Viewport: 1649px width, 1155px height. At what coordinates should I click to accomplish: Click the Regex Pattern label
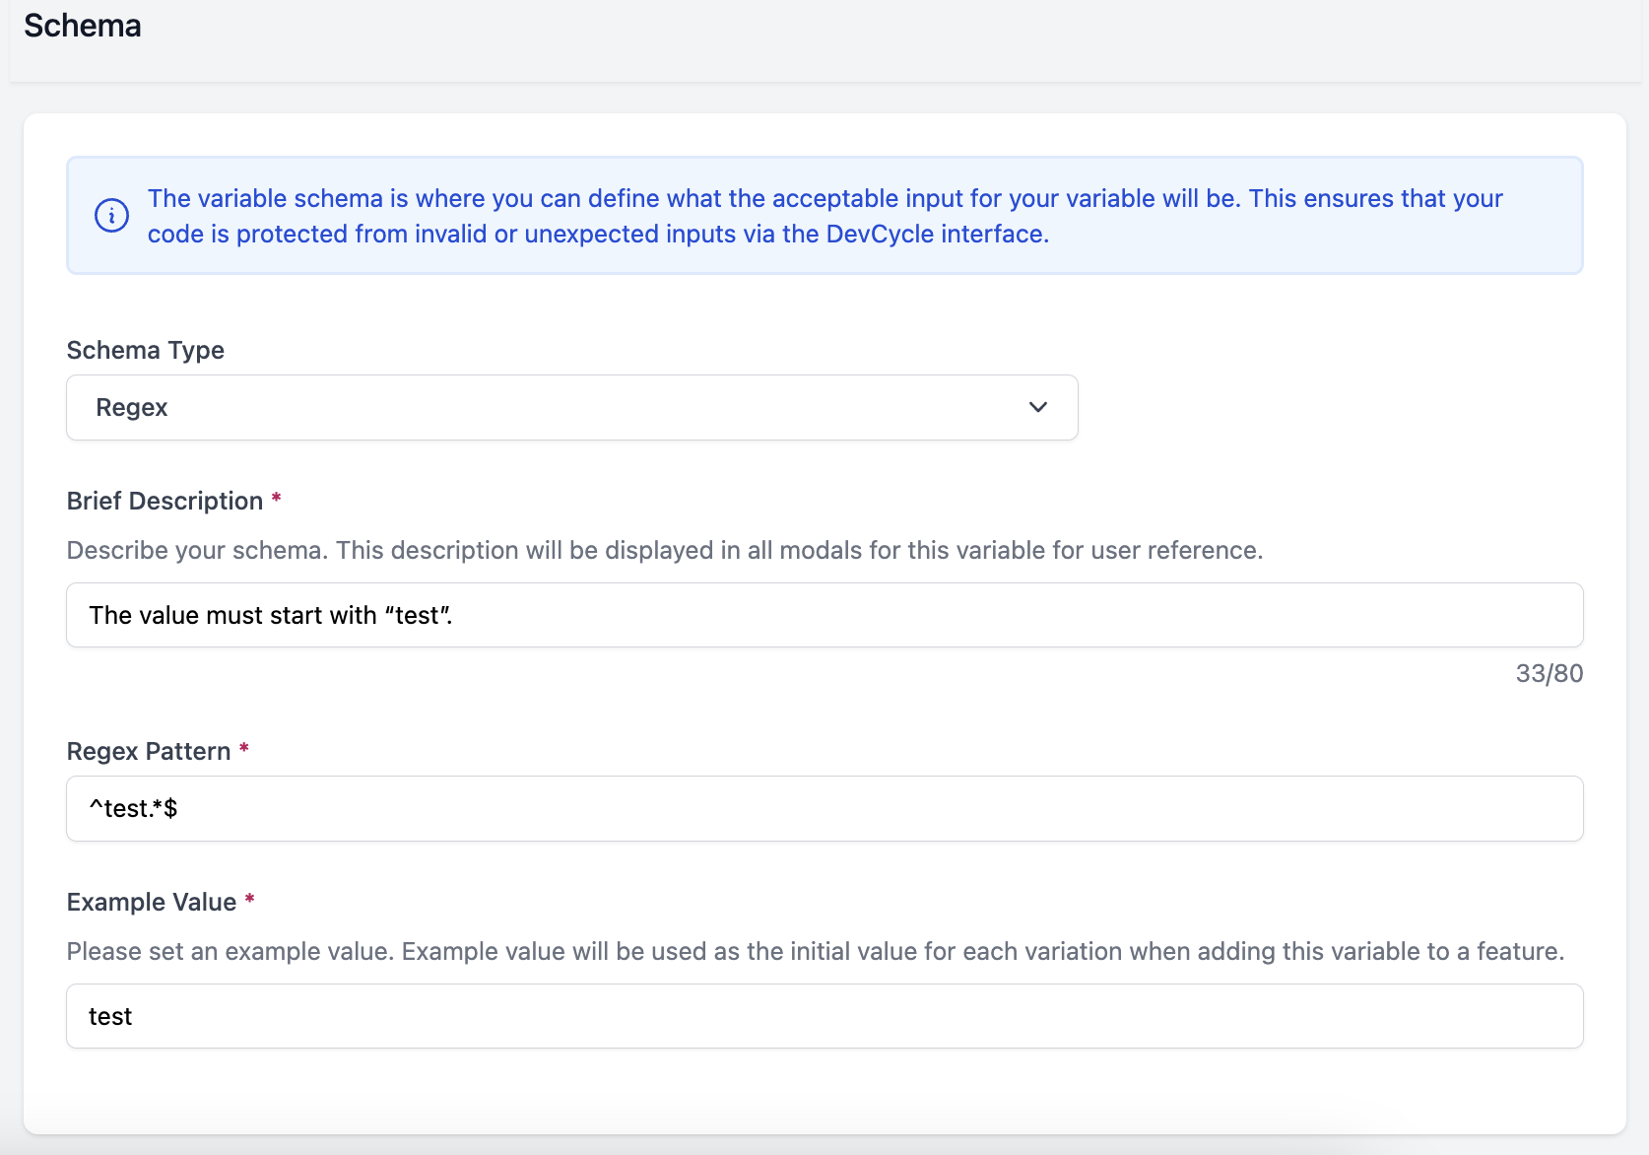pyautogui.click(x=148, y=751)
